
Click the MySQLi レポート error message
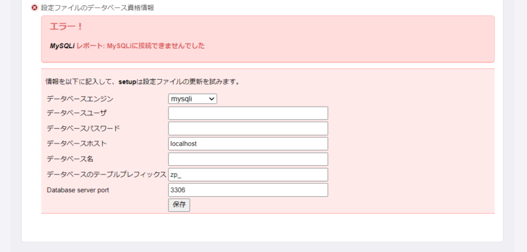127,46
